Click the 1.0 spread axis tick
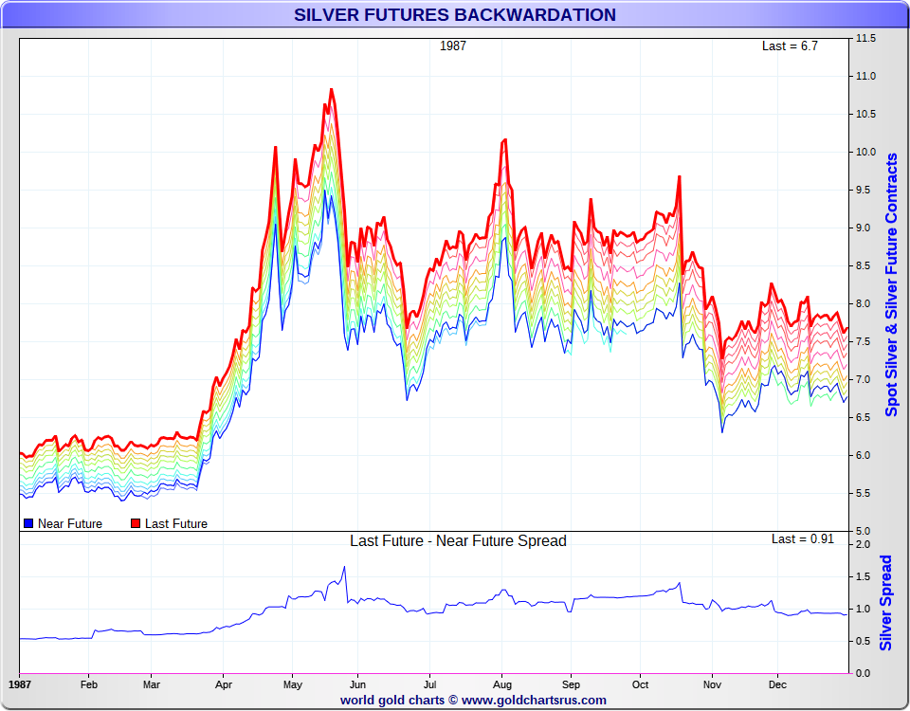Viewport: 910px width, 711px height. [863, 609]
